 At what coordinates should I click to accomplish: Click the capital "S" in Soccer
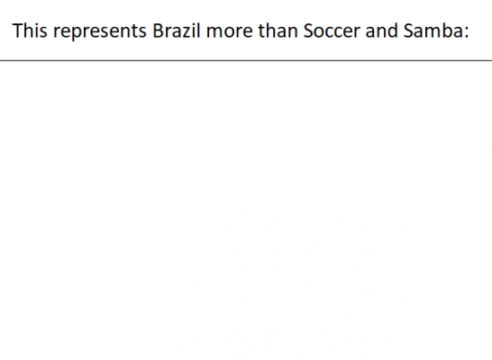[x=309, y=31]
